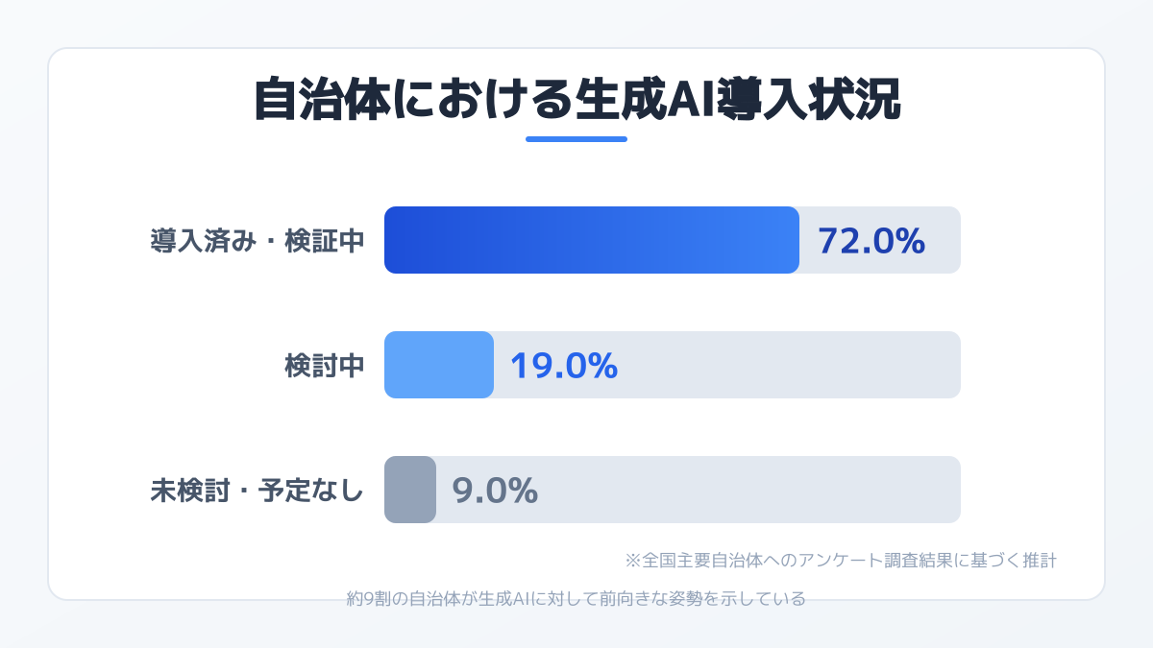1153x648 pixels.
Task: Select the 未検討・予定なし label
Action: click(257, 490)
